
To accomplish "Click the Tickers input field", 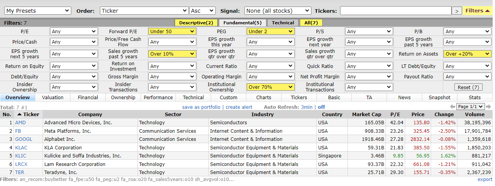I will (395, 11).
